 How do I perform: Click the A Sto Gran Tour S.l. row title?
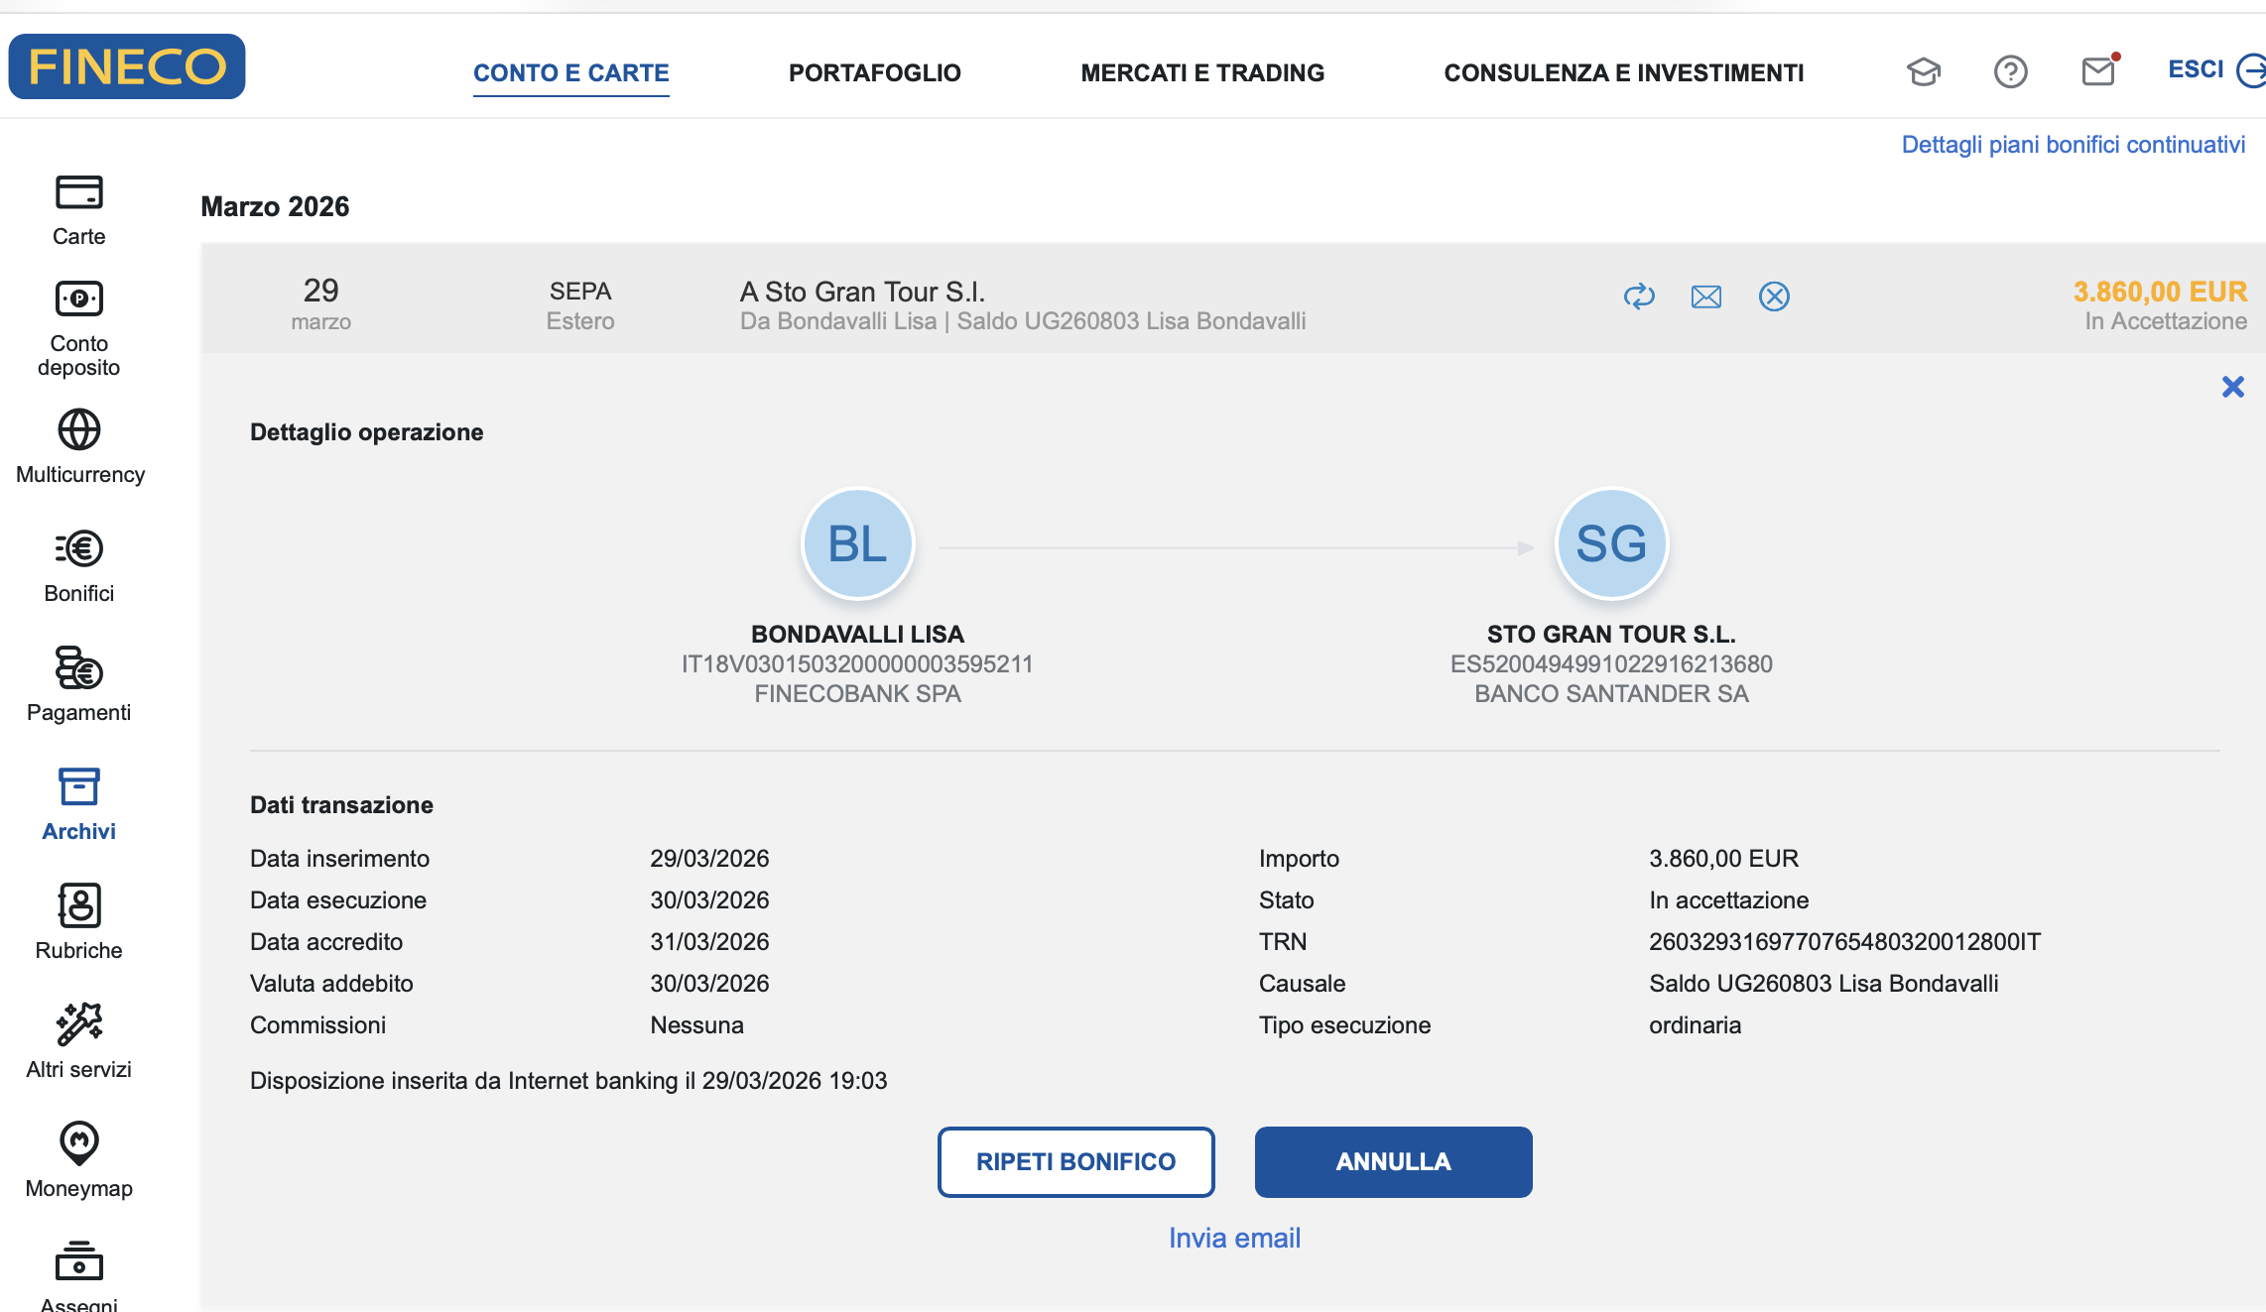[862, 292]
